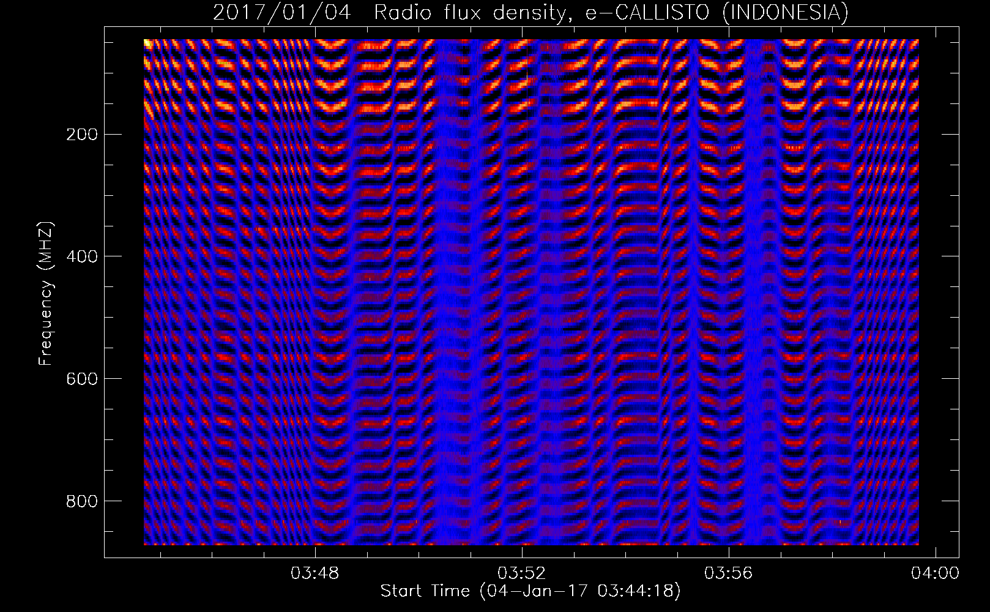Click the 600 frequency tick label
This screenshot has width=990, height=612.
[x=82, y=379]
